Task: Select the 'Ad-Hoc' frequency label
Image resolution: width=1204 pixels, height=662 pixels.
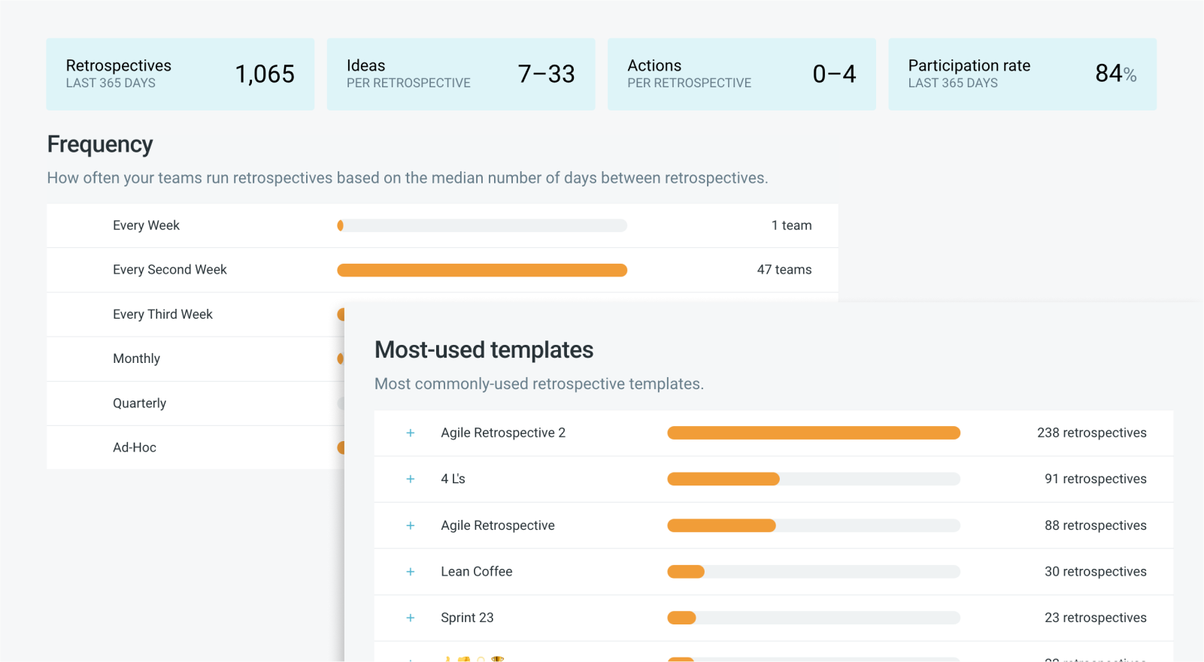Action: (135, 447)
